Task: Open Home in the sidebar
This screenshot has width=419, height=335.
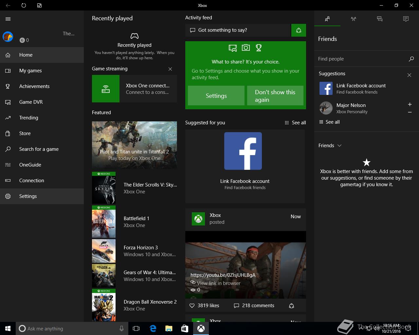Action: [x=42, y=55]
